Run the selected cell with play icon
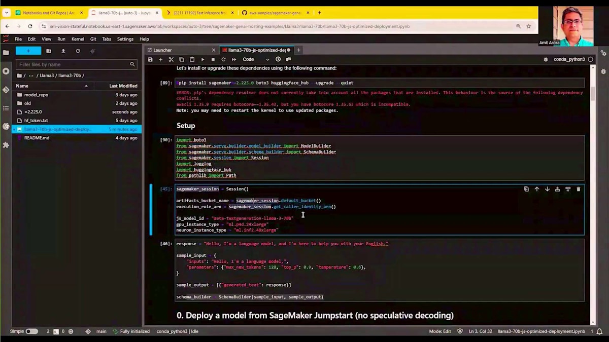 coord(202,59)
